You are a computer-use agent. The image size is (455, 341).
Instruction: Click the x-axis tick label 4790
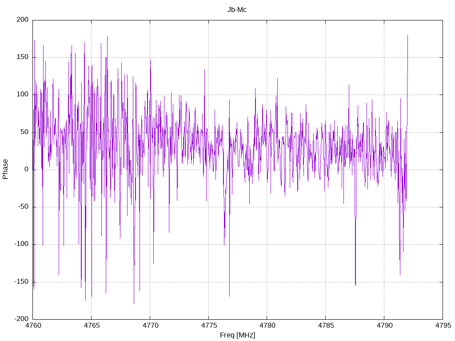384,325
